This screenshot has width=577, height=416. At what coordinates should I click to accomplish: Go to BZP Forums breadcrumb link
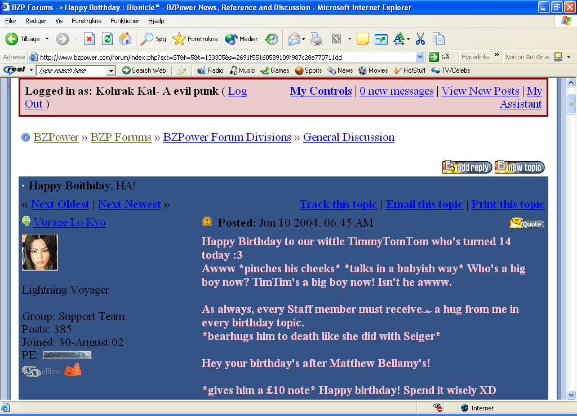pos(121,138)
